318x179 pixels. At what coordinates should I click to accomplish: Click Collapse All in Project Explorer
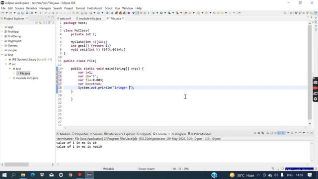[x=36, y=23]
